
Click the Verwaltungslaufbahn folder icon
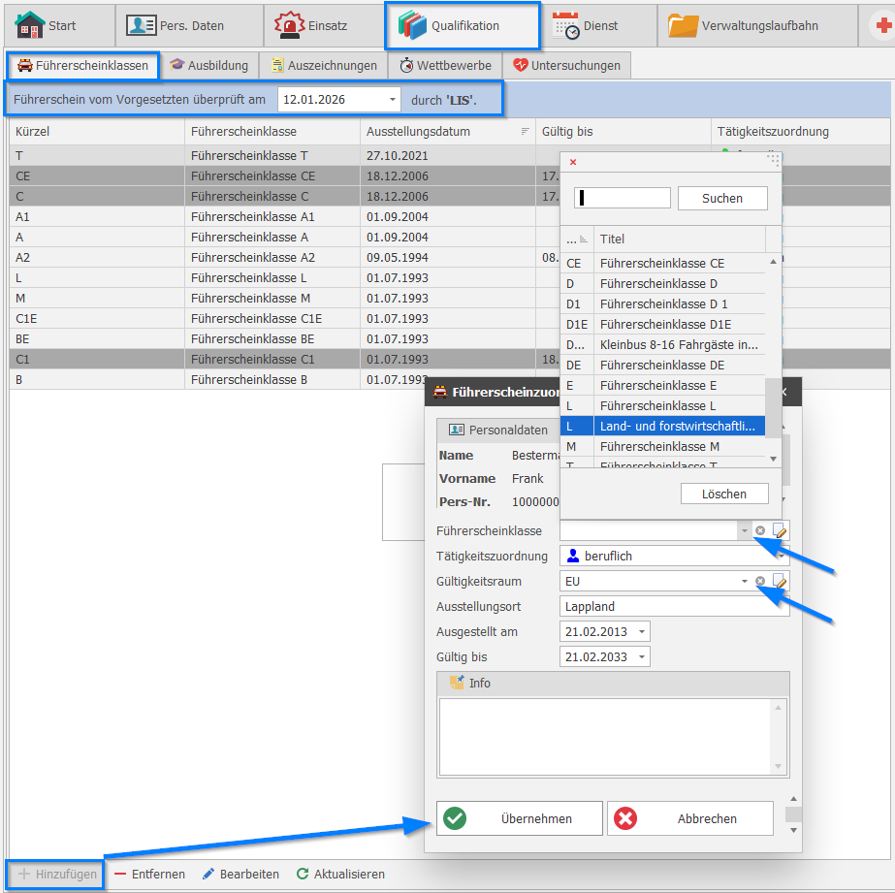tap(683, 26)
